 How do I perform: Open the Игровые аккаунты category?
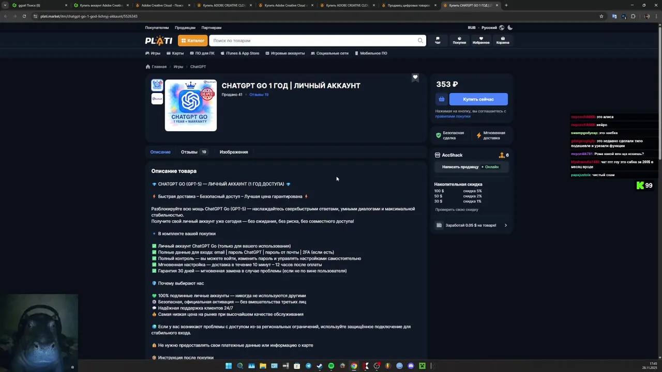click(285, 53)
